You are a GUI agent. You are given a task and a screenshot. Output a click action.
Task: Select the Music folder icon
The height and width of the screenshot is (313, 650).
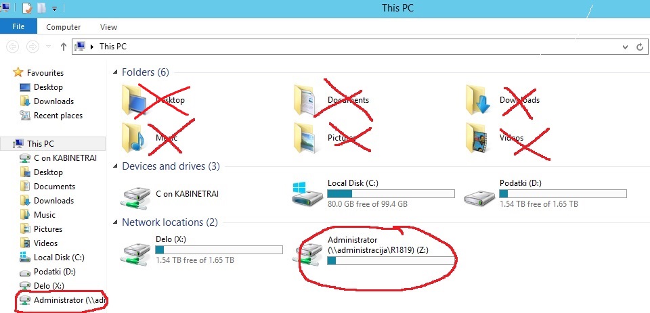[x=133, y=137]
